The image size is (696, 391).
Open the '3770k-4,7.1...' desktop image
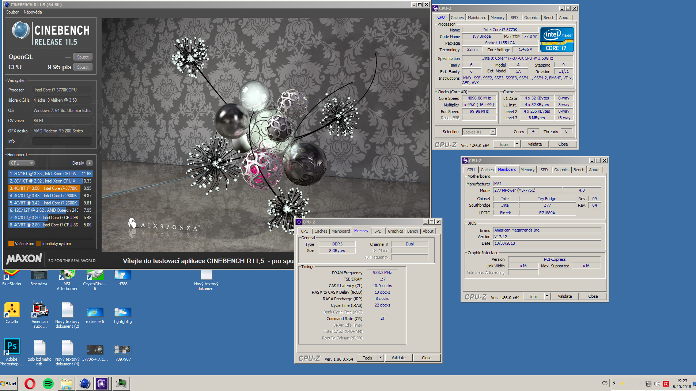click(95, 353)
